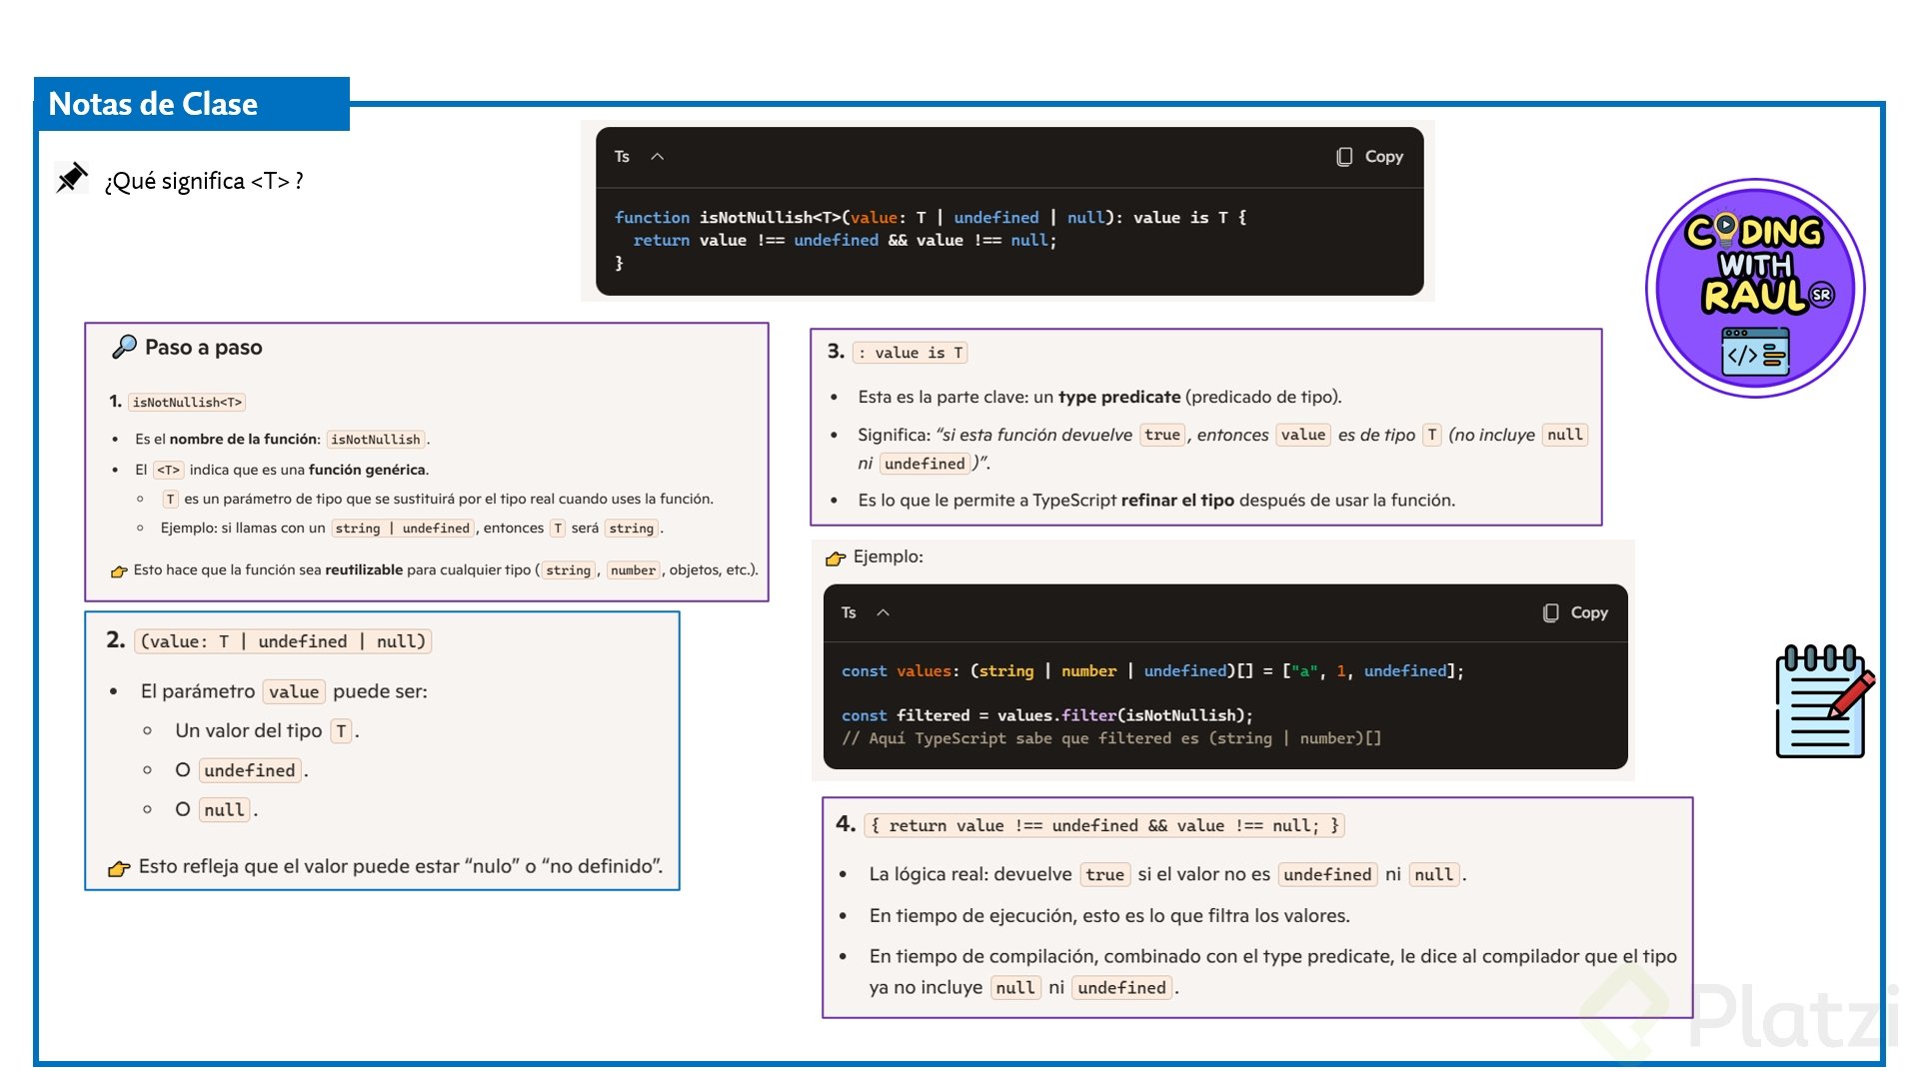Image resolution: width=1919 pixels, height=1079 pixels.
Task: Click the magnifying glass next to Paso a paso
Action: (x=124, y=347)
